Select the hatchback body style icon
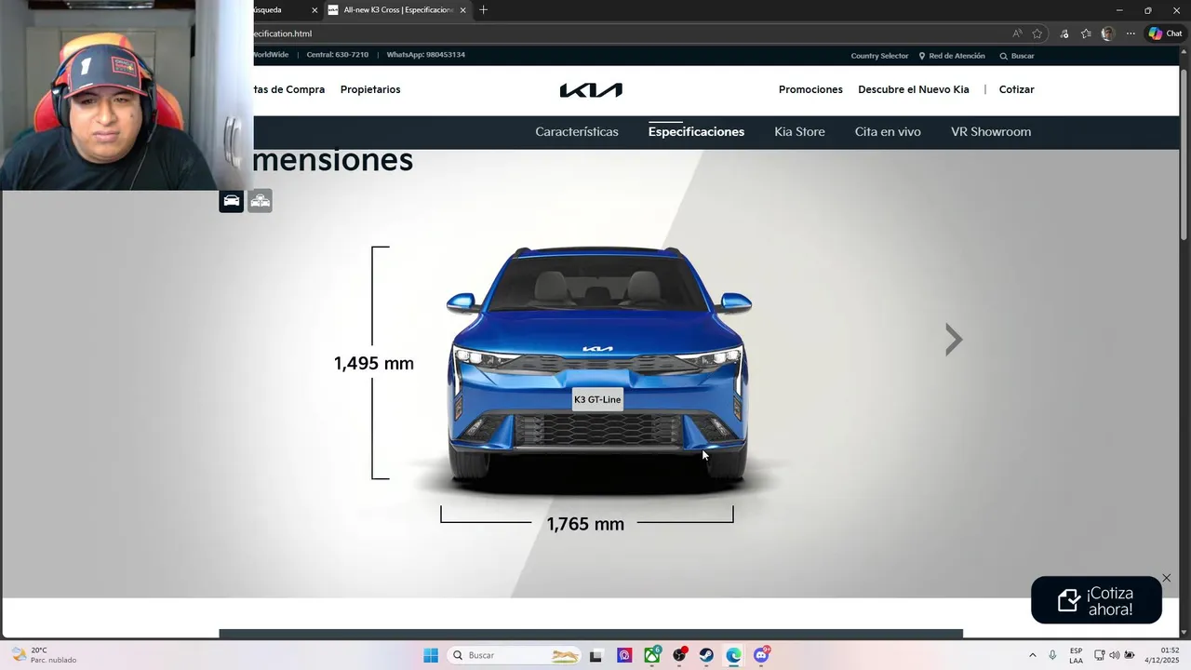This screenshot has width=1191, height=670. (260, 201)
